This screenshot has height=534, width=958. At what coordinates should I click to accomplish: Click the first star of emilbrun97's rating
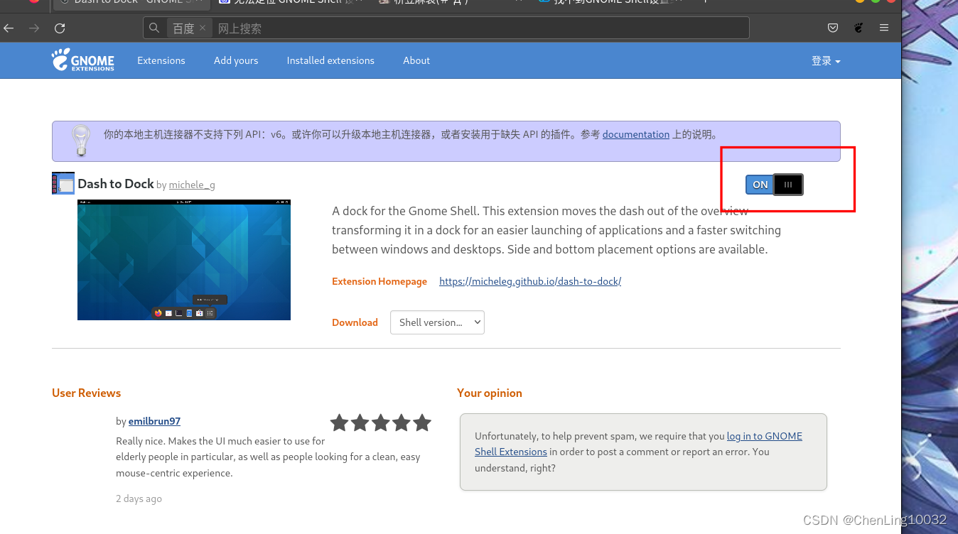[x=340, y=423]
